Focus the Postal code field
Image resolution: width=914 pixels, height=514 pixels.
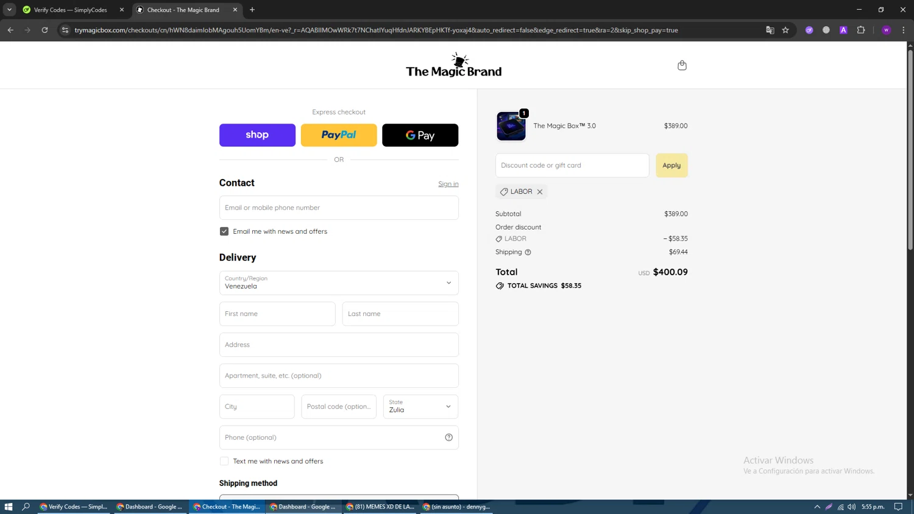pyautogui.click(x=339, y=407)
